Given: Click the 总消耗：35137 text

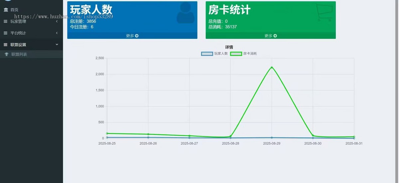Looking at the screenshot, I should pos(223,27).
